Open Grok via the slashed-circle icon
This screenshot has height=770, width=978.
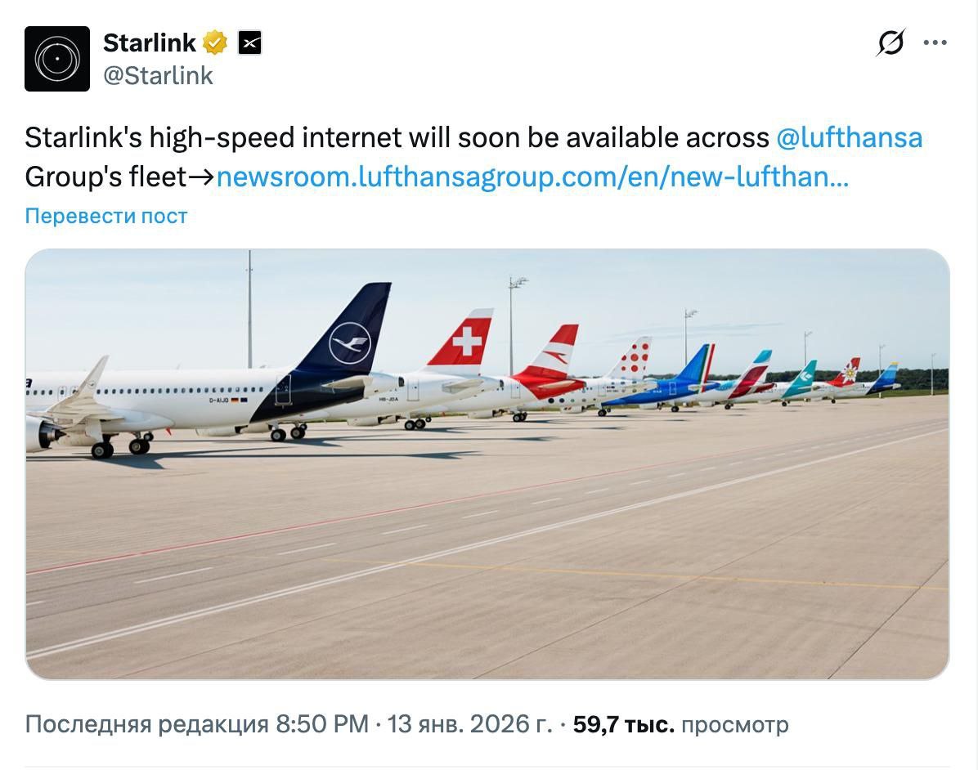click(890, 43)
